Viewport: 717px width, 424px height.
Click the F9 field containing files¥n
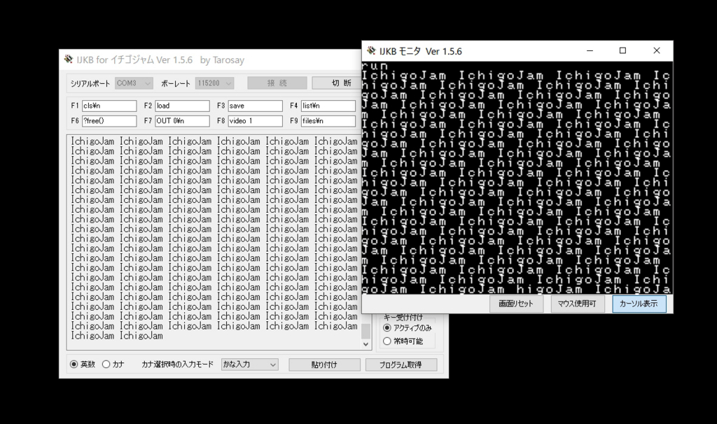pos(328,121)
